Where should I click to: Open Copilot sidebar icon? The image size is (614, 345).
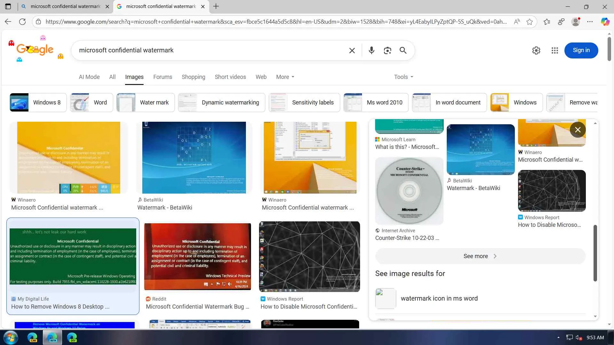coord(605,22)
